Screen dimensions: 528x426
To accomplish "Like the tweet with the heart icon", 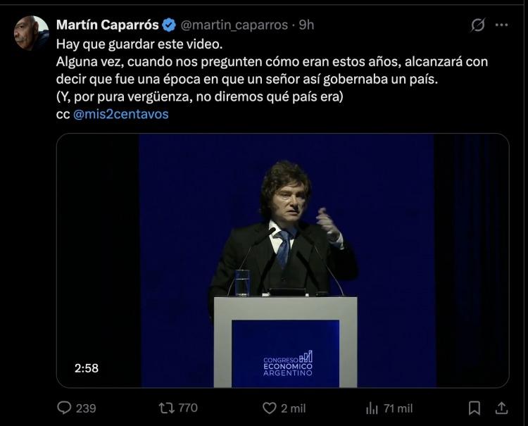I will (269, 408).
